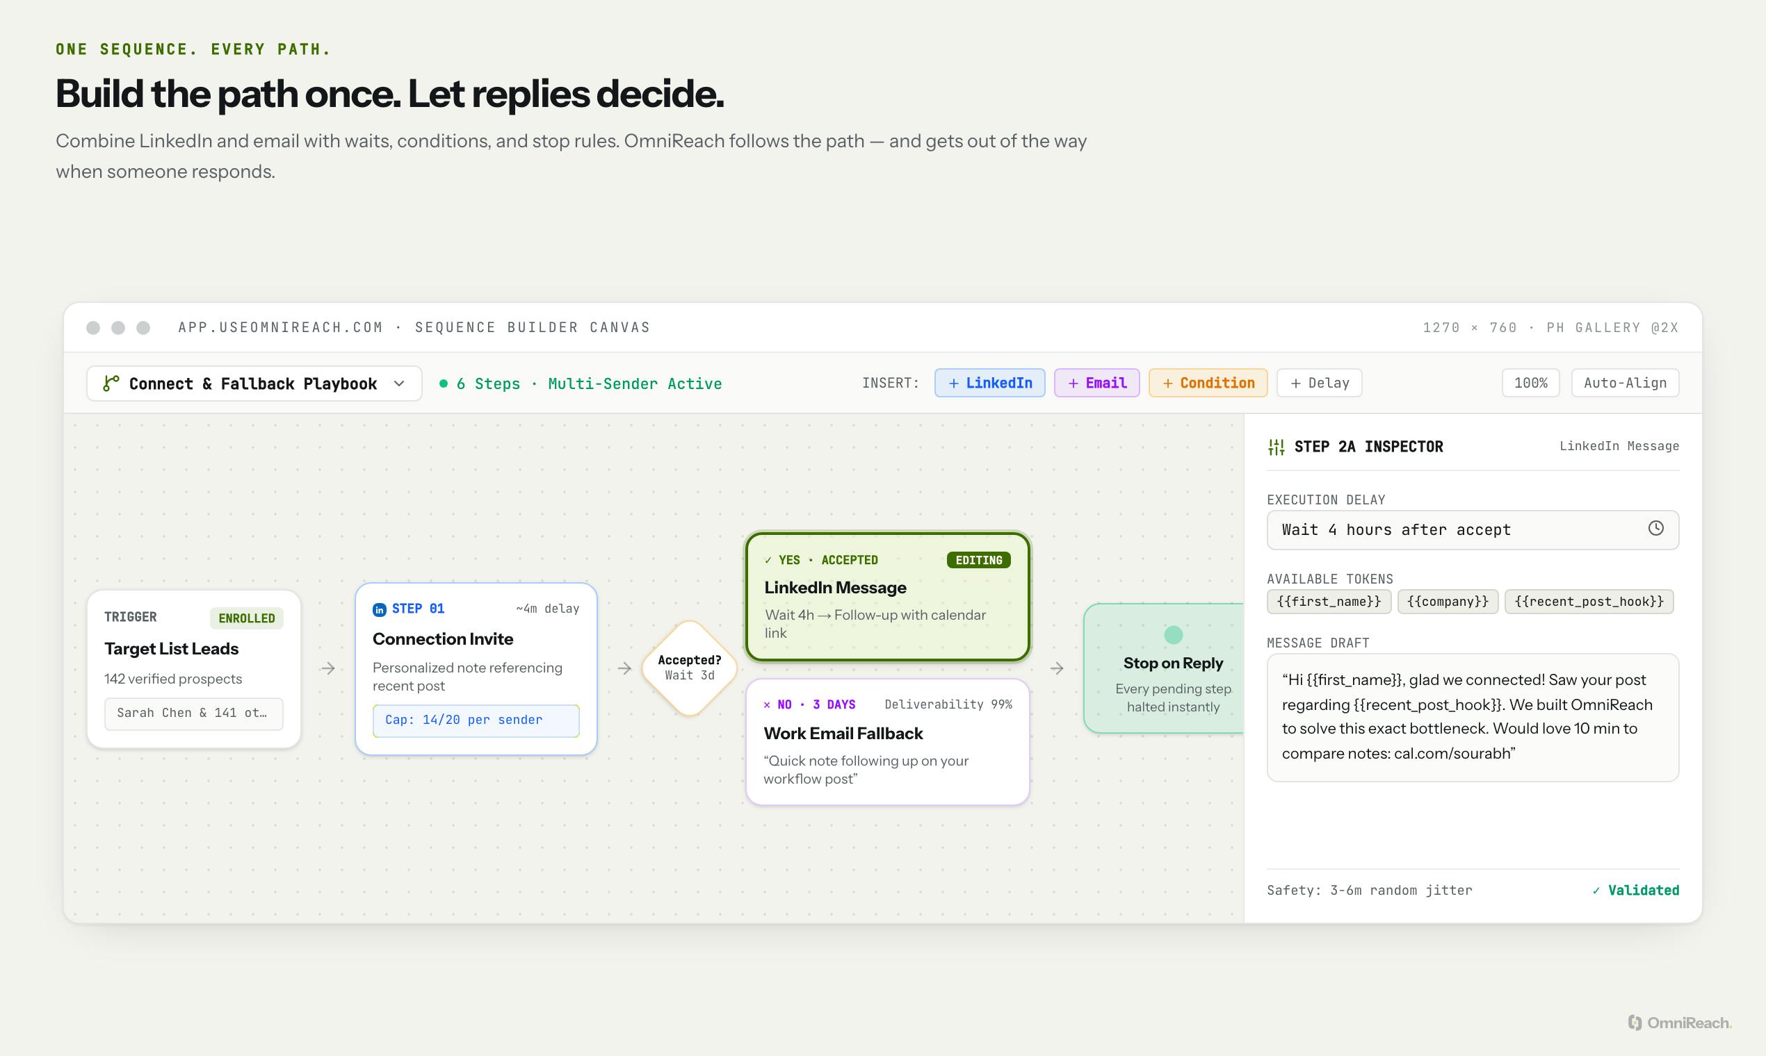This screenshot has height=1056, width=1766.
Task: Click the sliders icon next to Step 2A Inspector
Action: (1276, 447)
